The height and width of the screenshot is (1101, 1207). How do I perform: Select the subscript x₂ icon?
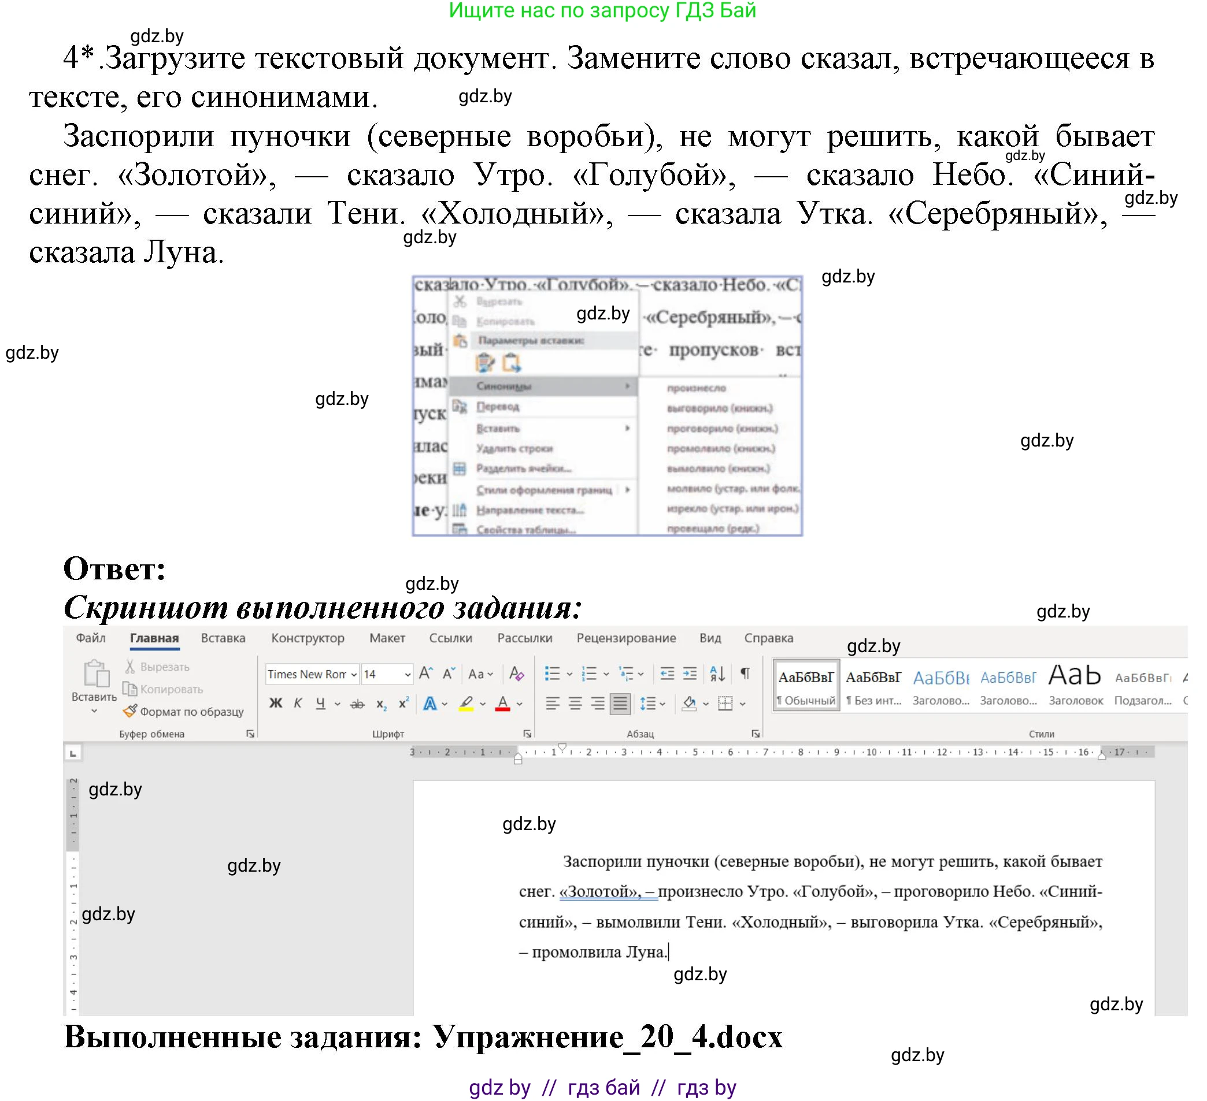[382, 704]
